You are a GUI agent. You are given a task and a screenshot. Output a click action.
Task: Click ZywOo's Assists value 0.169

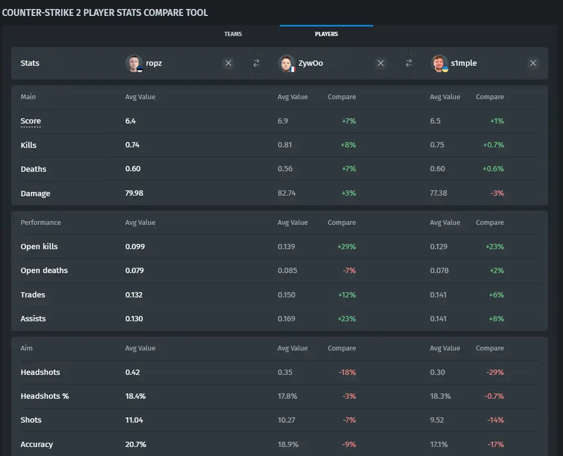pos(286,319)
